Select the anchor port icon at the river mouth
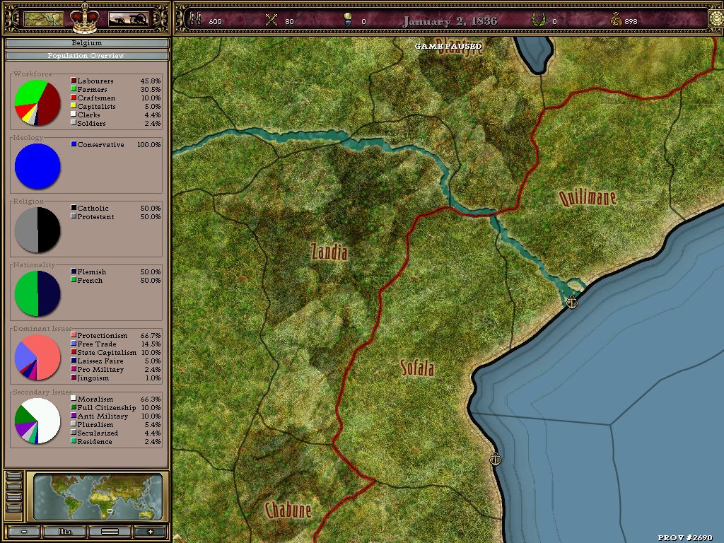 pyautogui.click(x=571, y=303)
